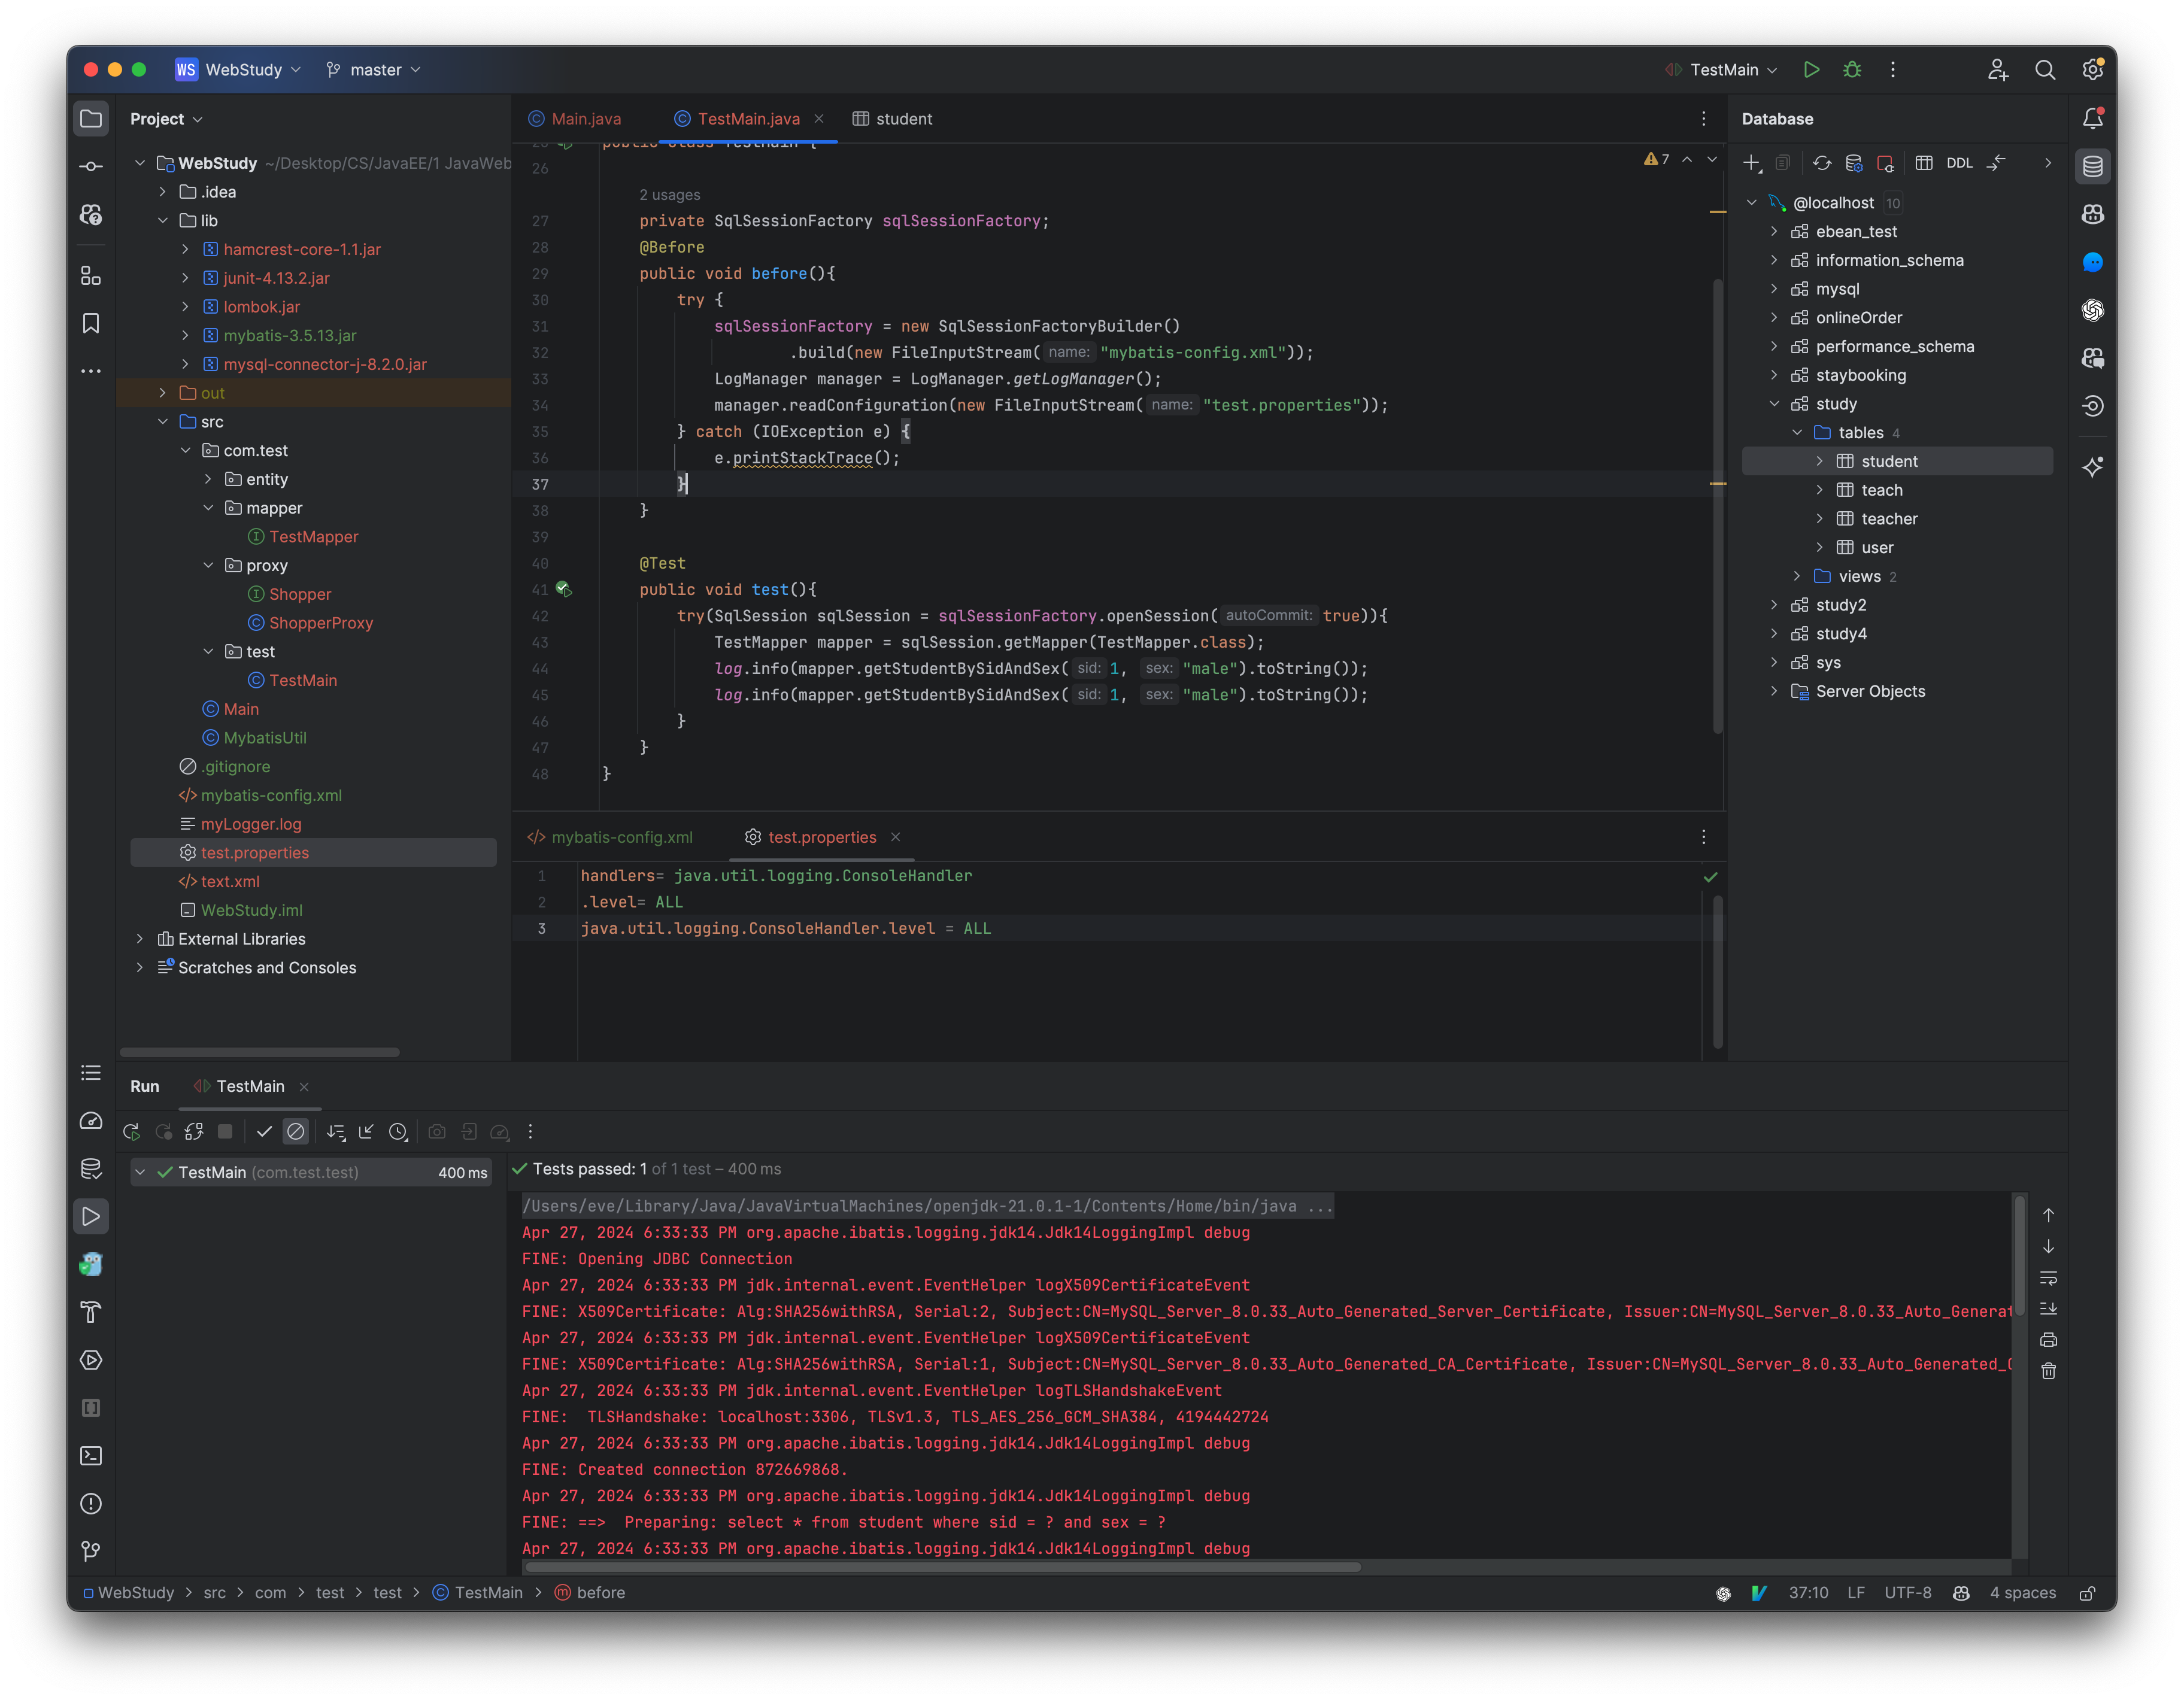
Task: Stop the running test process
Action: tap(226, 1132)
